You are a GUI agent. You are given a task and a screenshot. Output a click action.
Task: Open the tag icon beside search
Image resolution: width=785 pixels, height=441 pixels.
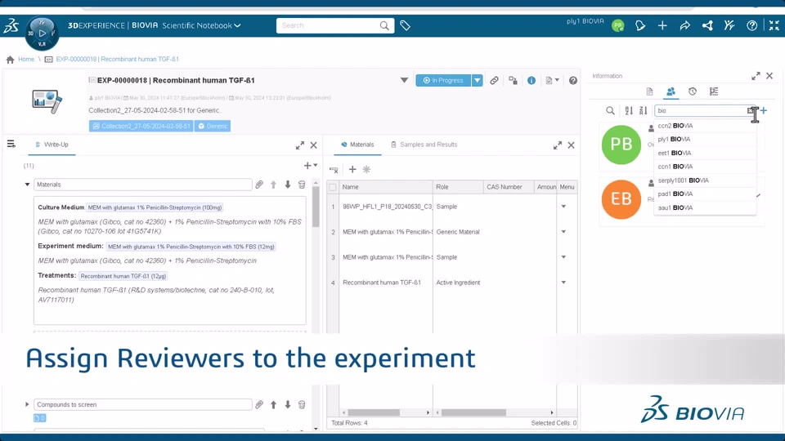tap(405, 25)
